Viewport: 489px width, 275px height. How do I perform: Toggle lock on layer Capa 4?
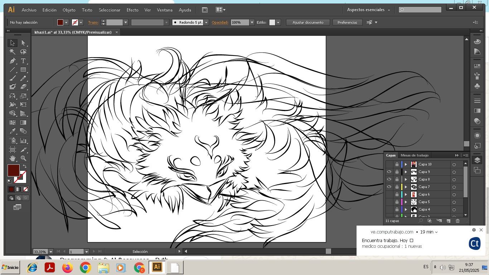pos(397,209)
